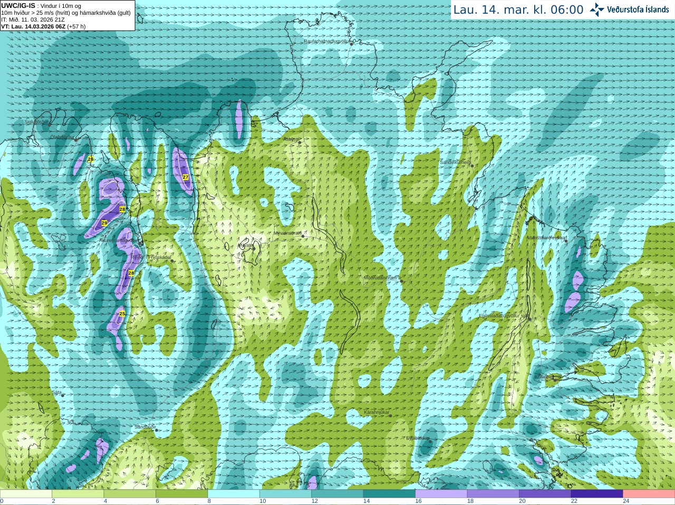
Task: Select the UWC/IG-IS model title
Action: click(18, 6)
